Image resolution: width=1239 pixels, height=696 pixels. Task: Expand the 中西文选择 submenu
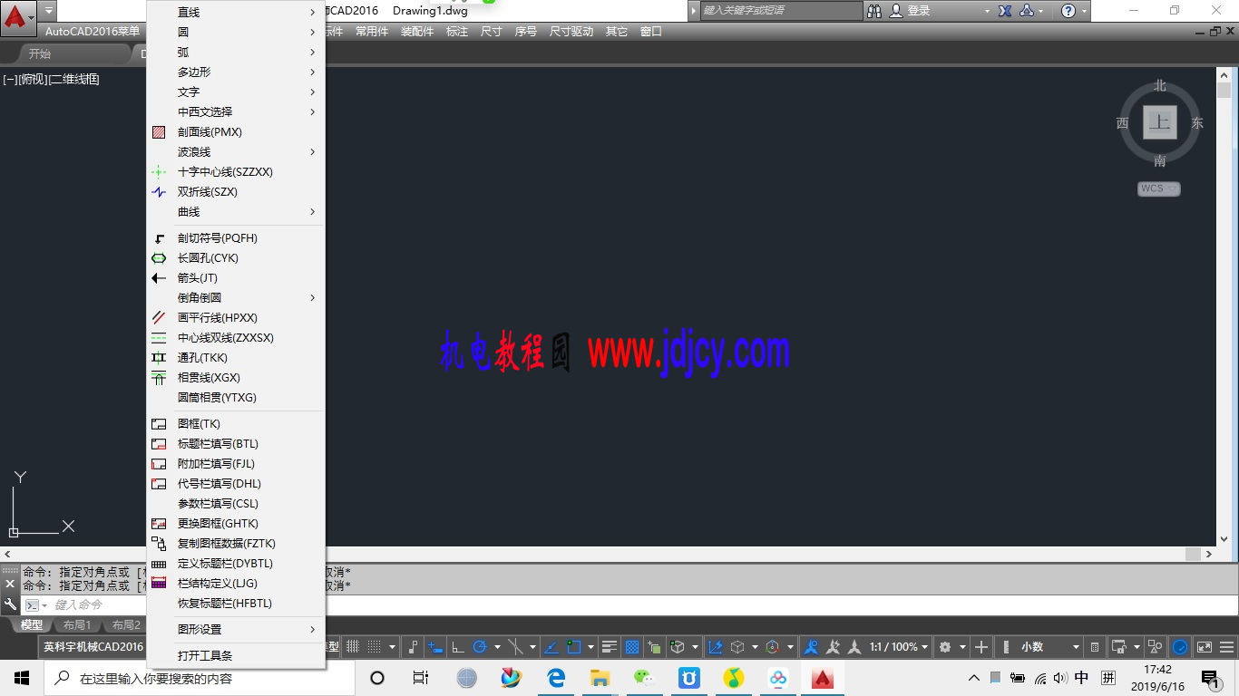pos(236,111)
